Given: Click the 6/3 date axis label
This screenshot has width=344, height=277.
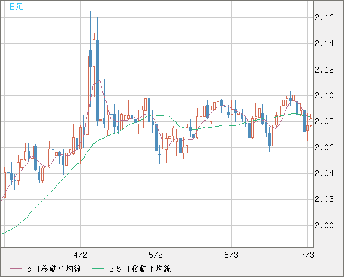Looking at the screenshot, I should click(x=231, y=255).
